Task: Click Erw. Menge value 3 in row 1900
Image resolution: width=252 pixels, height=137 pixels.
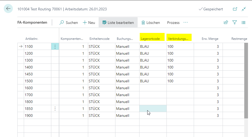Action: (208, 115)
